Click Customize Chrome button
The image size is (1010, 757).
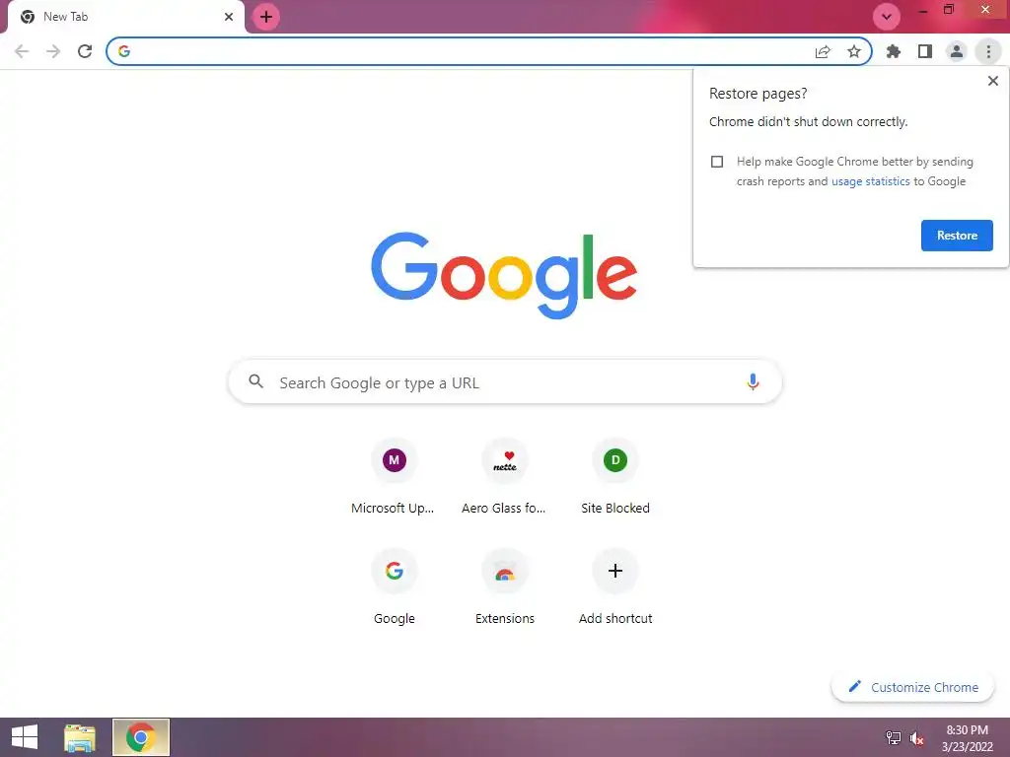(x=912, y=687)
